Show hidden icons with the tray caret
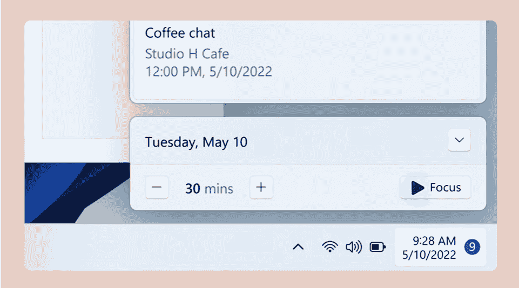Screen dimensions: 519x288 coord(298,246)
